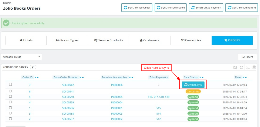260x127 pixels.
Task: Click the Zoho Order Number column header
Action: tap(66, 77)
